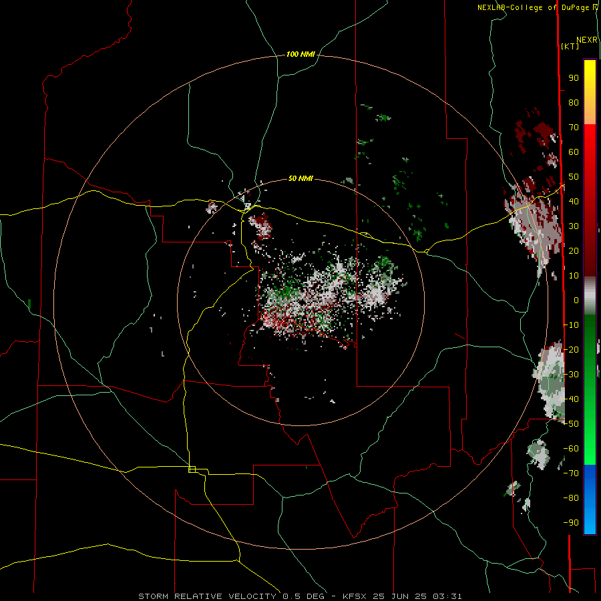Select the -70 value on velocity scale
The image size is (601, 601).
point(571,473)
